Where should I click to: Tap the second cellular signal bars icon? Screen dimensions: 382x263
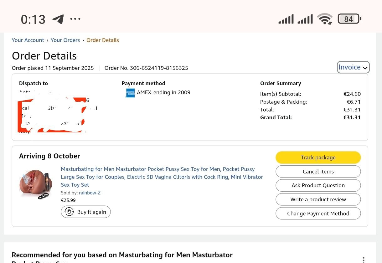305,19
